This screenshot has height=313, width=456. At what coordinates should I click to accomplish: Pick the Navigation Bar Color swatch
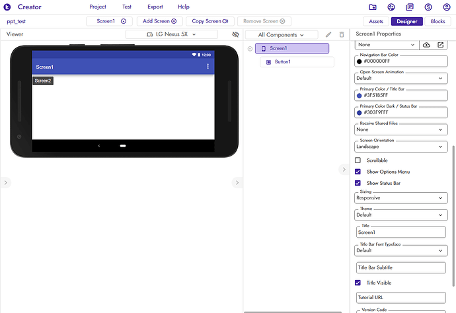coord(359,61)
